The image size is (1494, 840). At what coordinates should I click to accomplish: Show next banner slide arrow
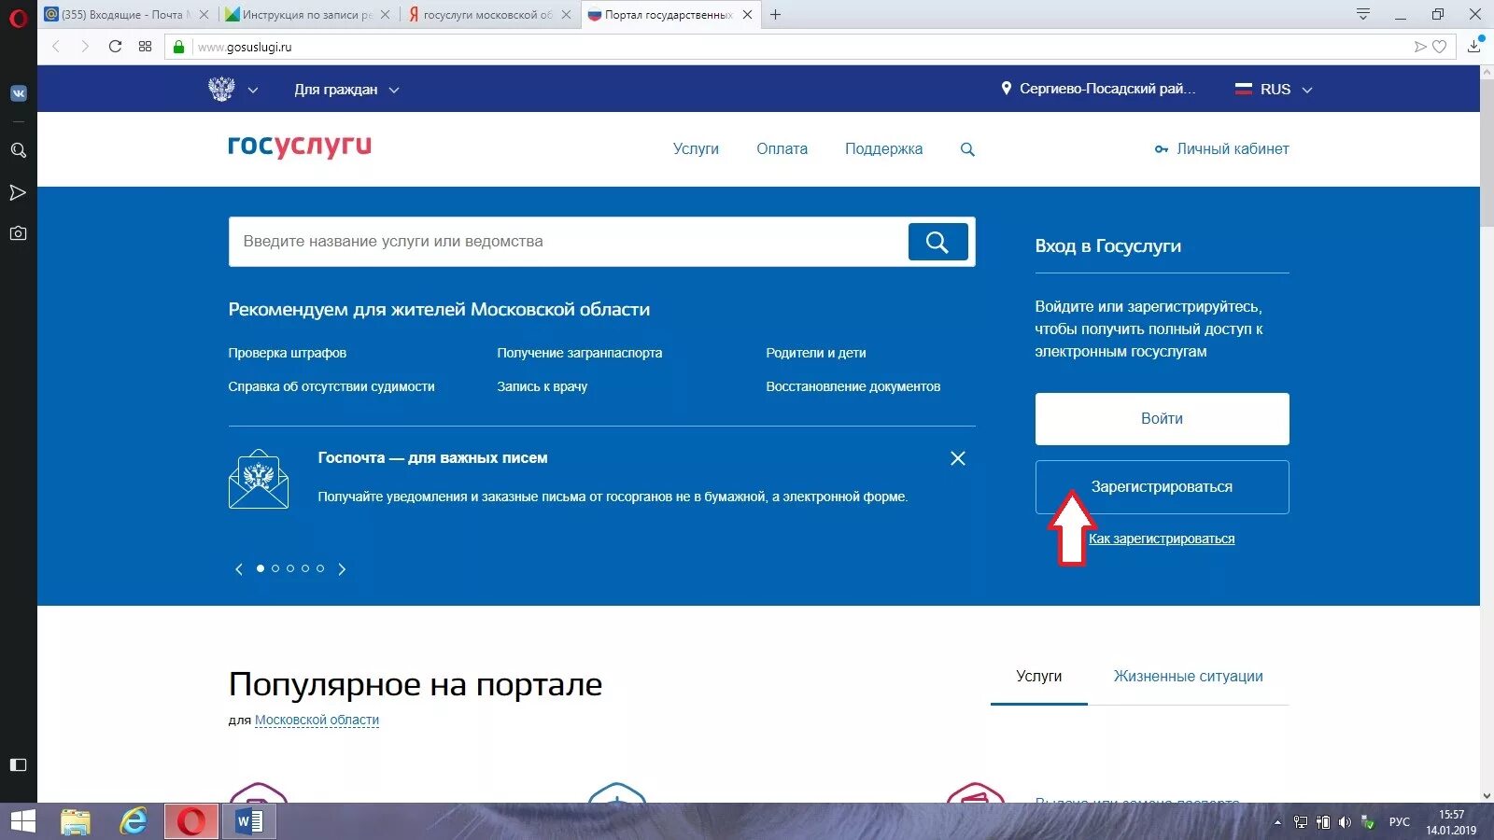[342, 568]
